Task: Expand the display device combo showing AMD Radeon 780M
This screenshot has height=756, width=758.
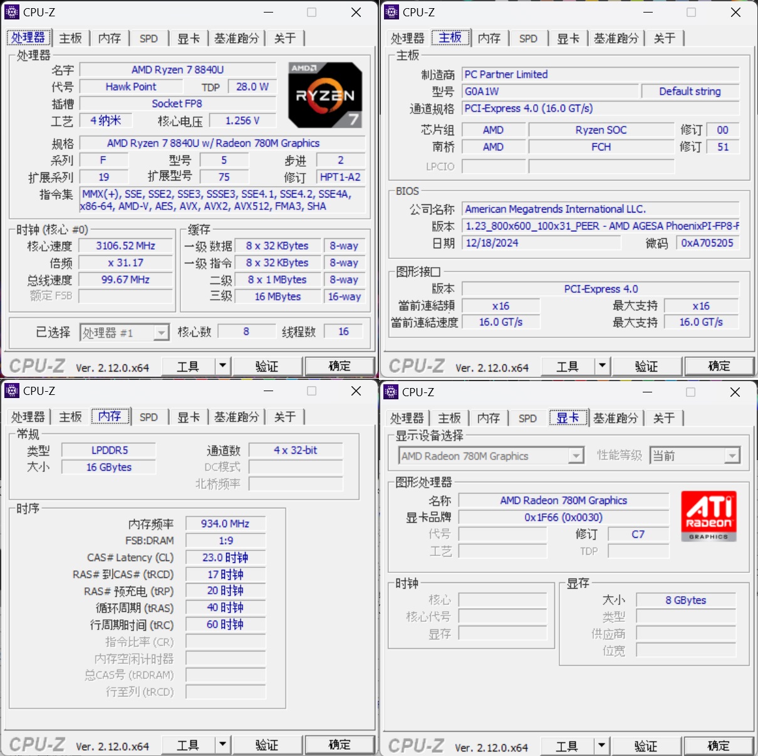Action: click(492, 456)
